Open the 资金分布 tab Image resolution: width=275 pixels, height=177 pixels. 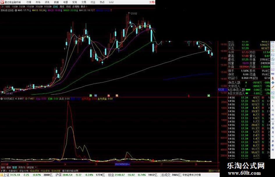(x=24, y=171)
